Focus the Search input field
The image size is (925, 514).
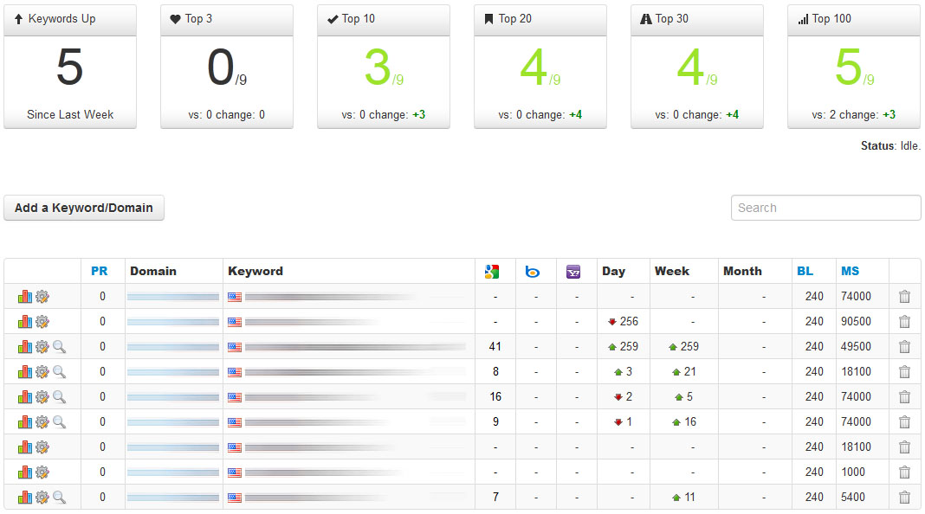click(x=826, y=208)
